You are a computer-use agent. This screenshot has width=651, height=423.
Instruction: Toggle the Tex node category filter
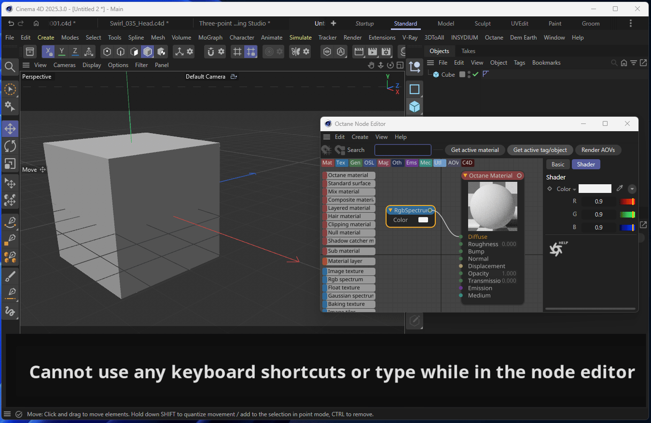coord(341,163)
